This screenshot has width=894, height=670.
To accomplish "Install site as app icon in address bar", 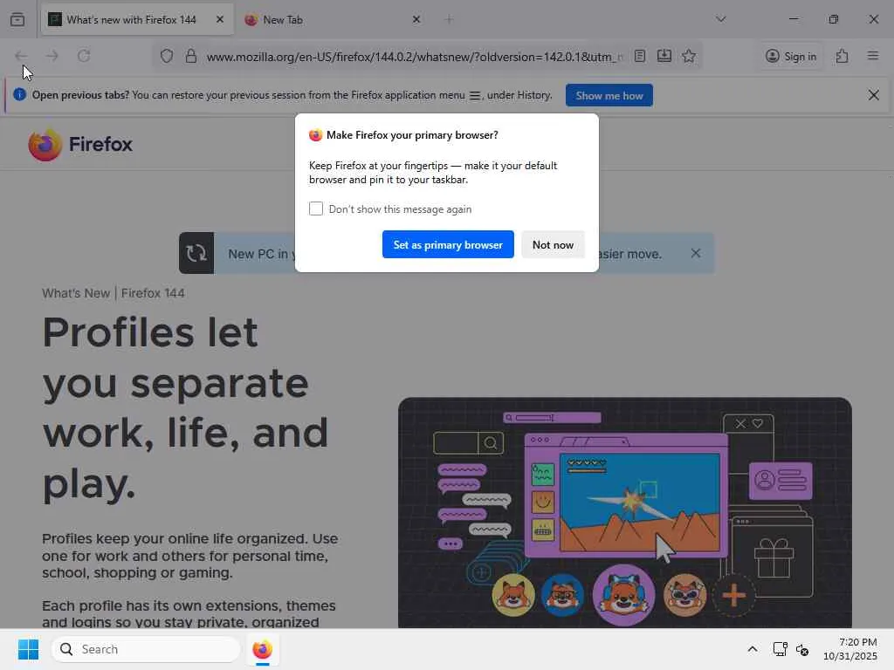I will click(664, 56).
